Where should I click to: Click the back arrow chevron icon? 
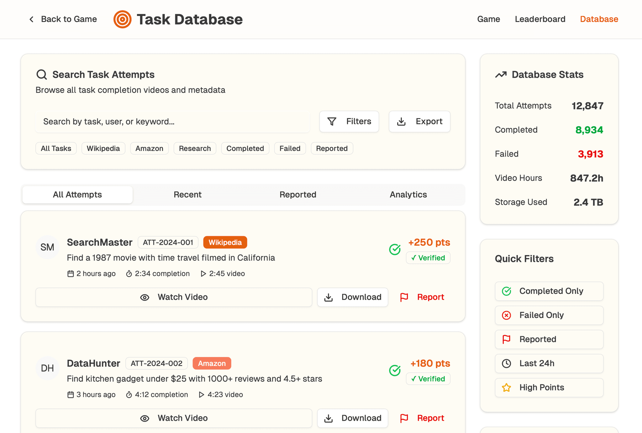click(x=31, y=19)
